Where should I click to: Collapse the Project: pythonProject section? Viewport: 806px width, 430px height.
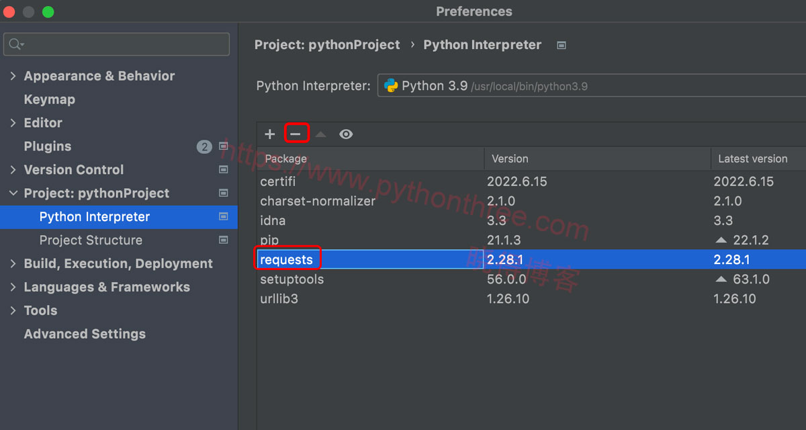click(13, 193)
